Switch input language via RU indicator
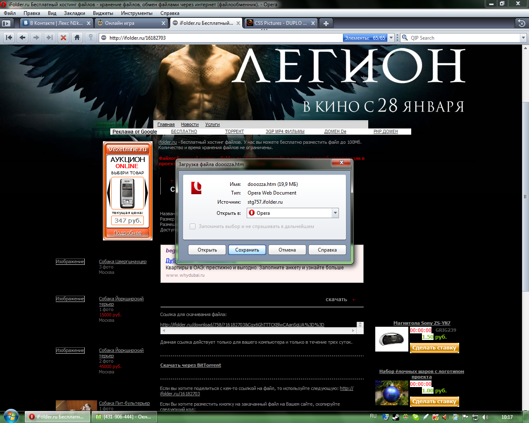The width and height of the screenshot is (529, 423). 373,416
